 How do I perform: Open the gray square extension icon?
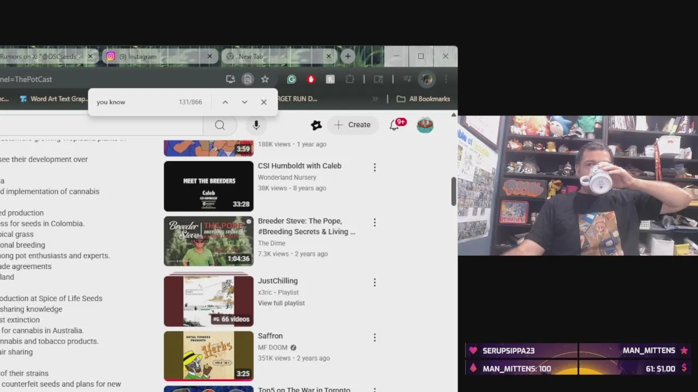330,79
